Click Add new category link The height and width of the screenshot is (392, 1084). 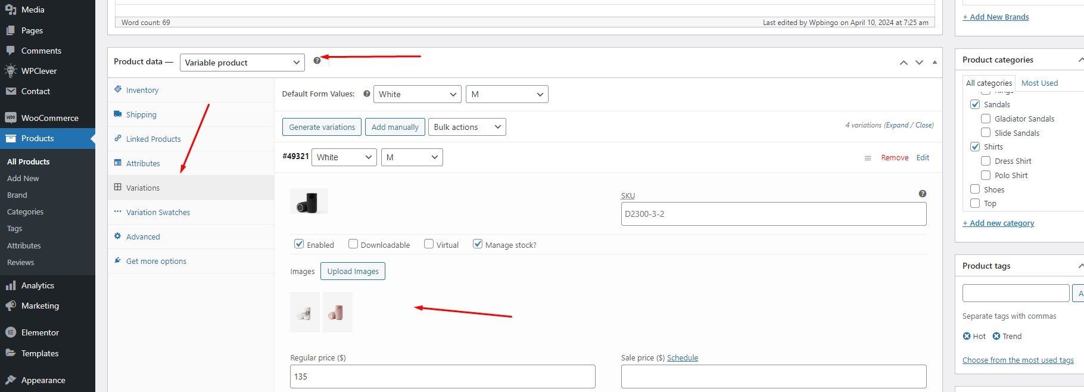tap(998, 223)
